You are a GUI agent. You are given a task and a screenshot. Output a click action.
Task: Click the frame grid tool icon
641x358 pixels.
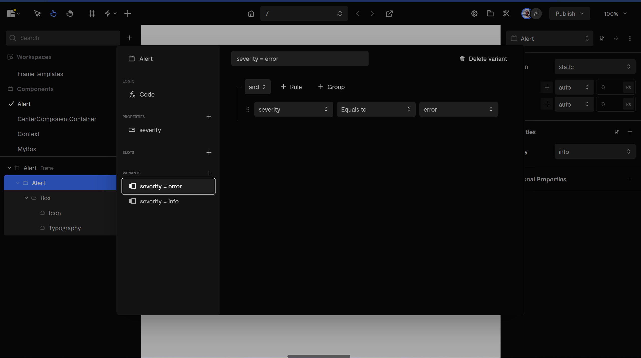coord(92,14)
